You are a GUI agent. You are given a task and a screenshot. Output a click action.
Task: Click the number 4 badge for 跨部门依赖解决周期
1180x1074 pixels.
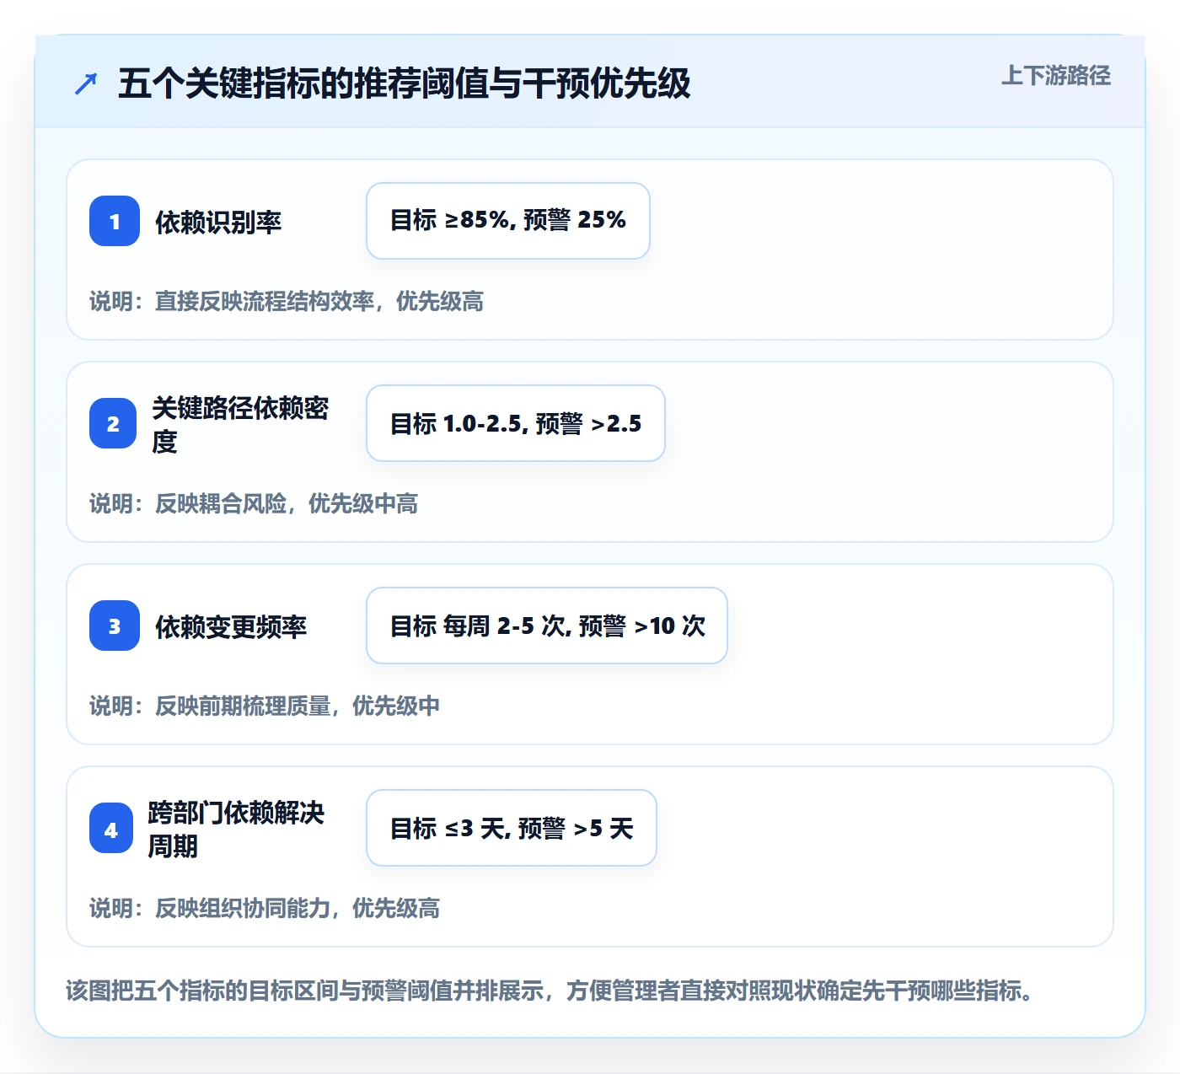point(111,828)
